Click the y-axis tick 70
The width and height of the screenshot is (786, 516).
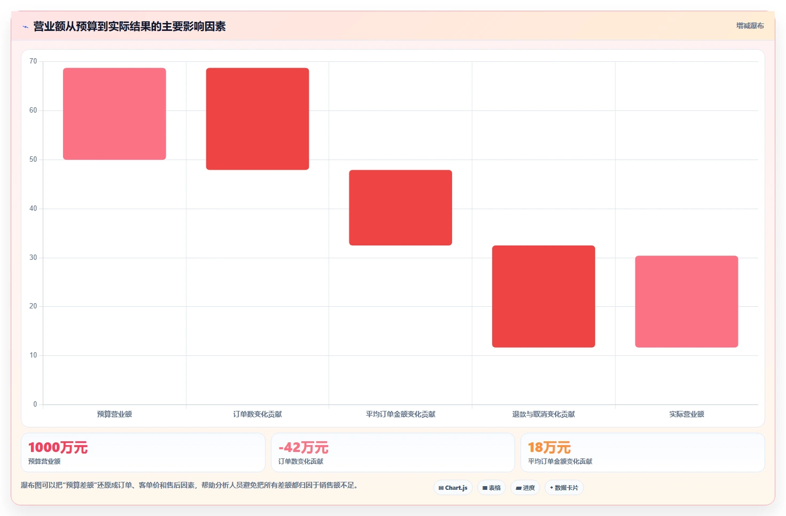[33, 61]
